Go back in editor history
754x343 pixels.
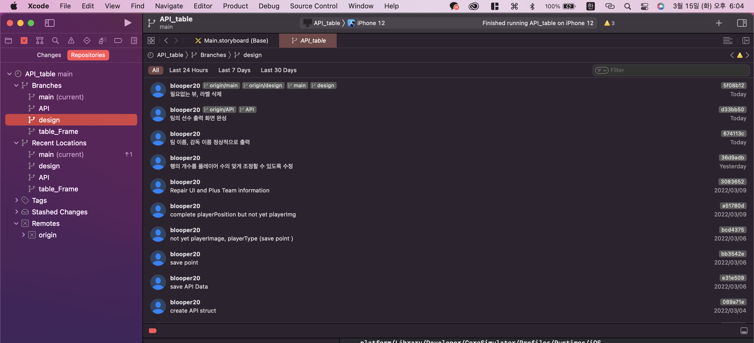click(x=166, y=40)
